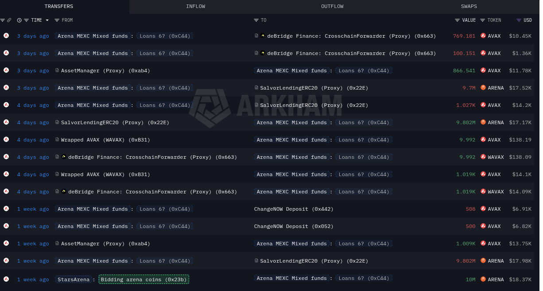The height and width of the screenshot is (291, 543).
Task: Open '1 week ago' link on $6.91K row
Action: [x=33, y=209]
